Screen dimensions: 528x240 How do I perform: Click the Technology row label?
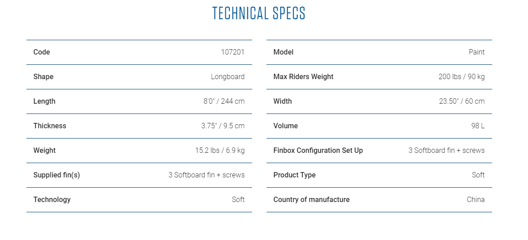pos(52,199)
